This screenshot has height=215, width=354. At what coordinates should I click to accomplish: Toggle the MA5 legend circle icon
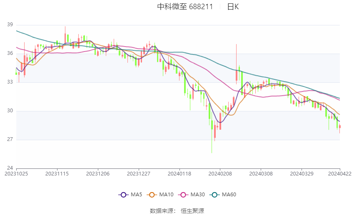(x=123, y=195)
